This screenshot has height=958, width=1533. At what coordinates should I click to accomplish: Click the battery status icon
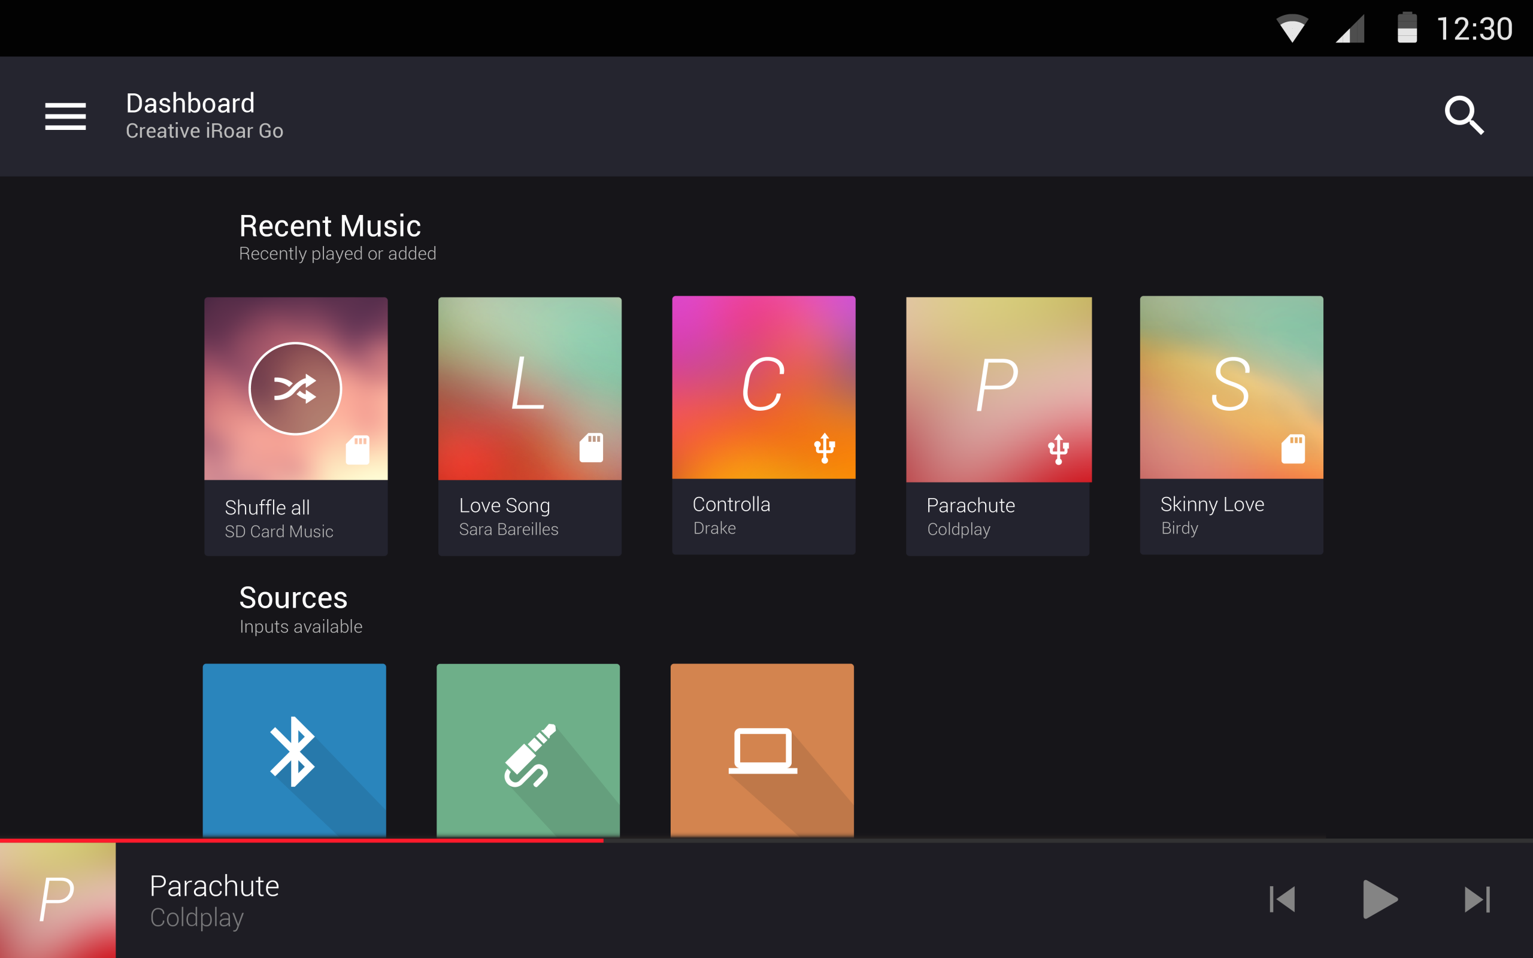tap(1407, 28)
